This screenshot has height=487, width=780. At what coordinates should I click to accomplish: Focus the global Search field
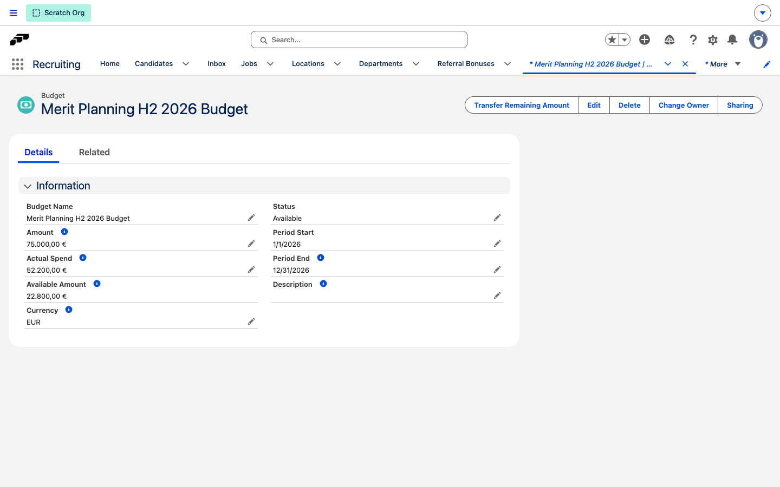pyautogui.click(x=359, y=40)
